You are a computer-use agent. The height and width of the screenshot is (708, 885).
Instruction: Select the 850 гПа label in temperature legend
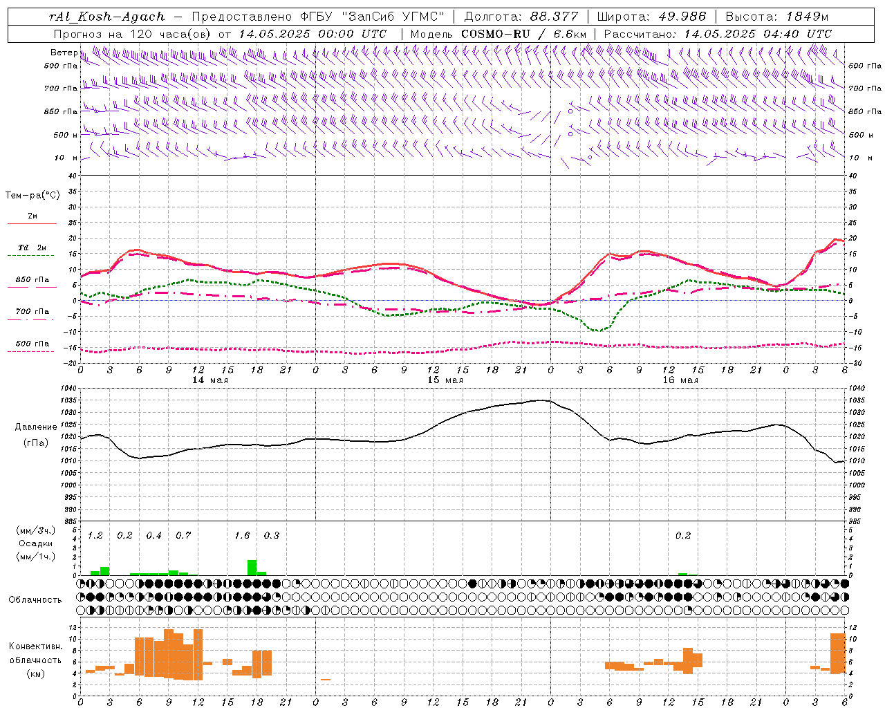pos(32,280)
